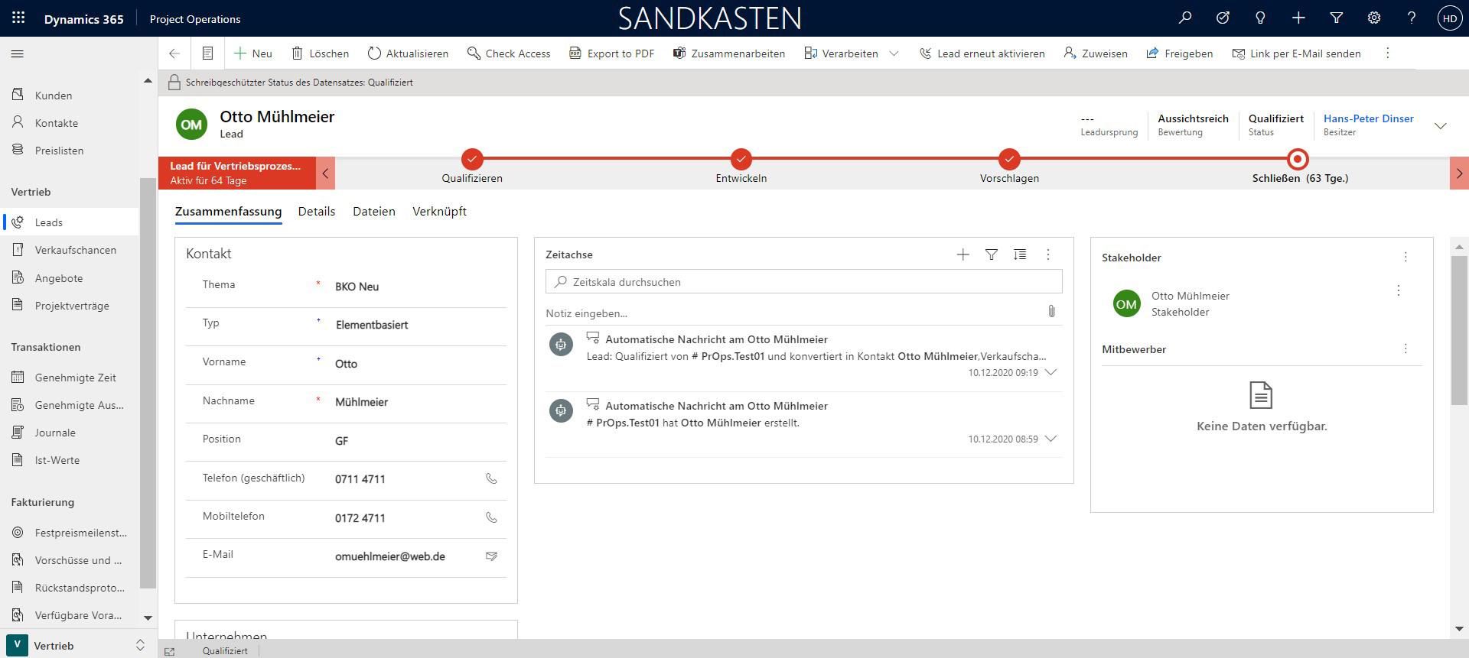This screenshot has height=658, width=1469.
Task: Click the Neu command
Action: (x=253, y=53)
